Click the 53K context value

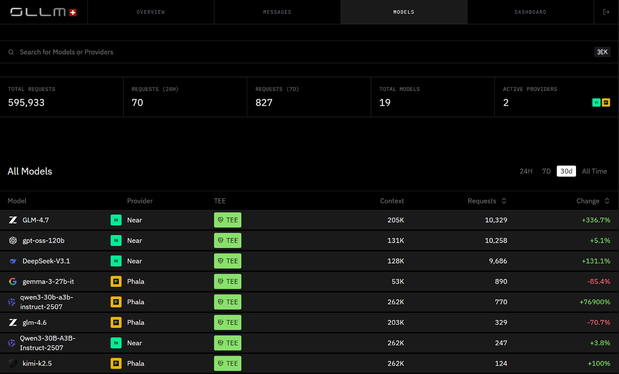tap(398, 281)
